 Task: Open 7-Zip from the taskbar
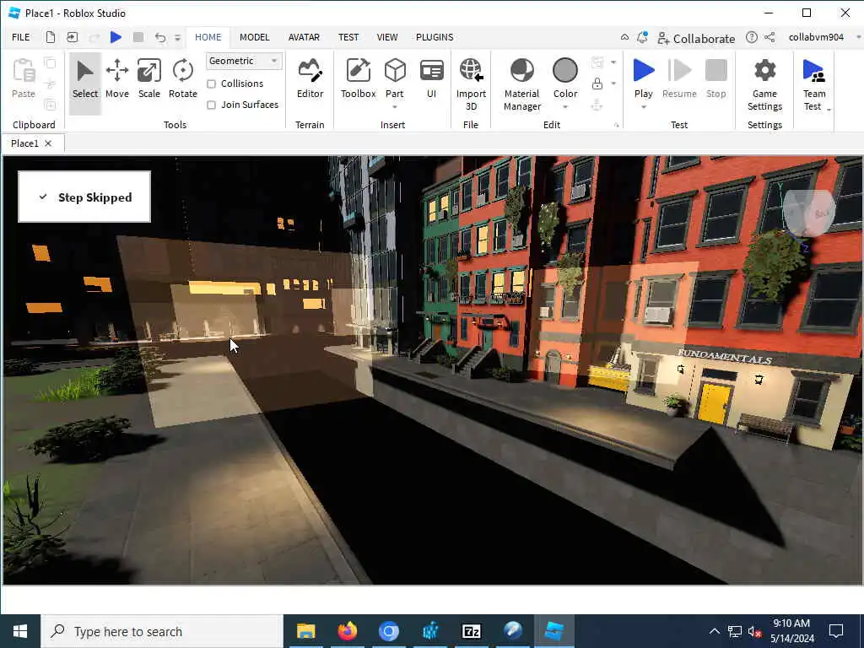[471, 631]
